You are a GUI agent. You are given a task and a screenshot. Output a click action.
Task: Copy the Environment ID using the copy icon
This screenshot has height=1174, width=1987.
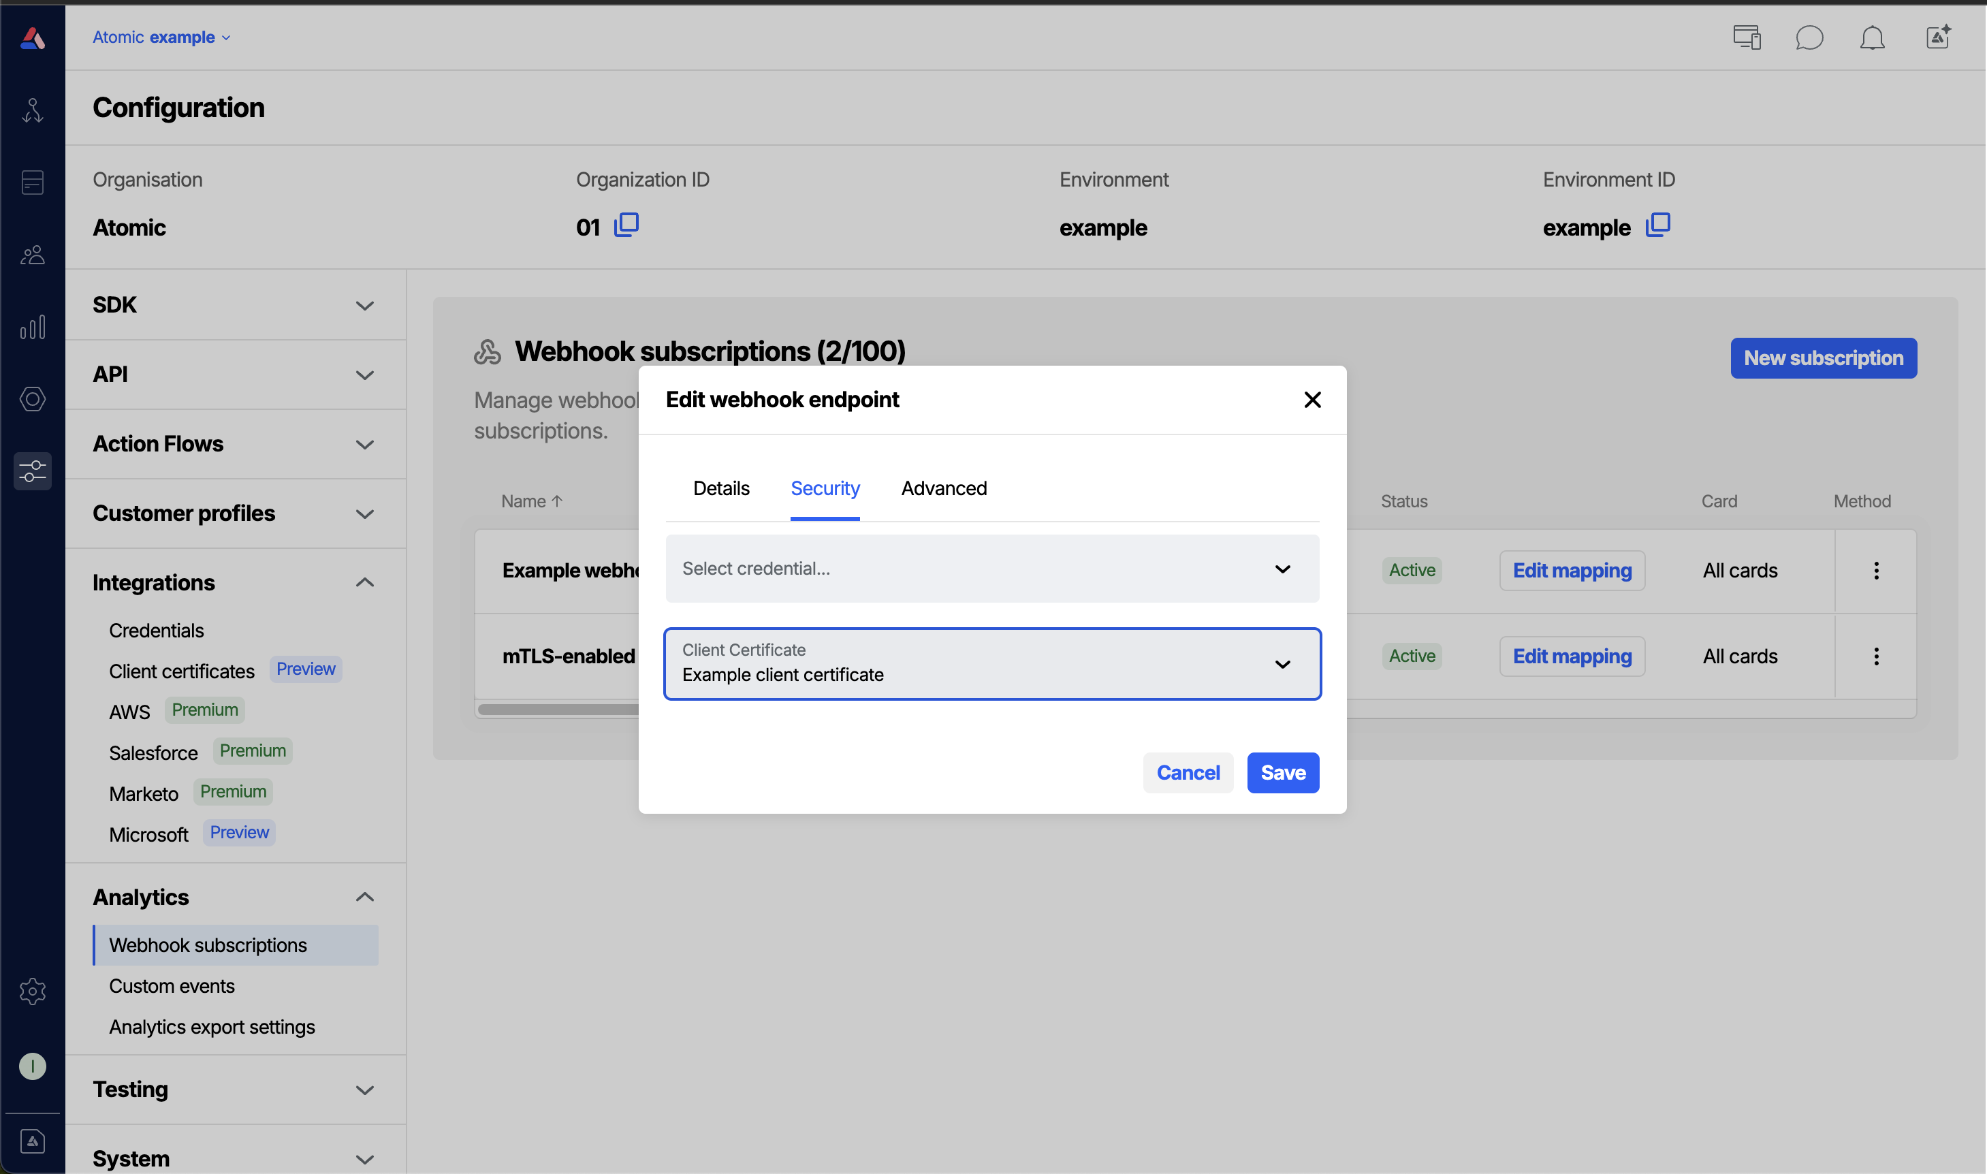pos(1658,225)
